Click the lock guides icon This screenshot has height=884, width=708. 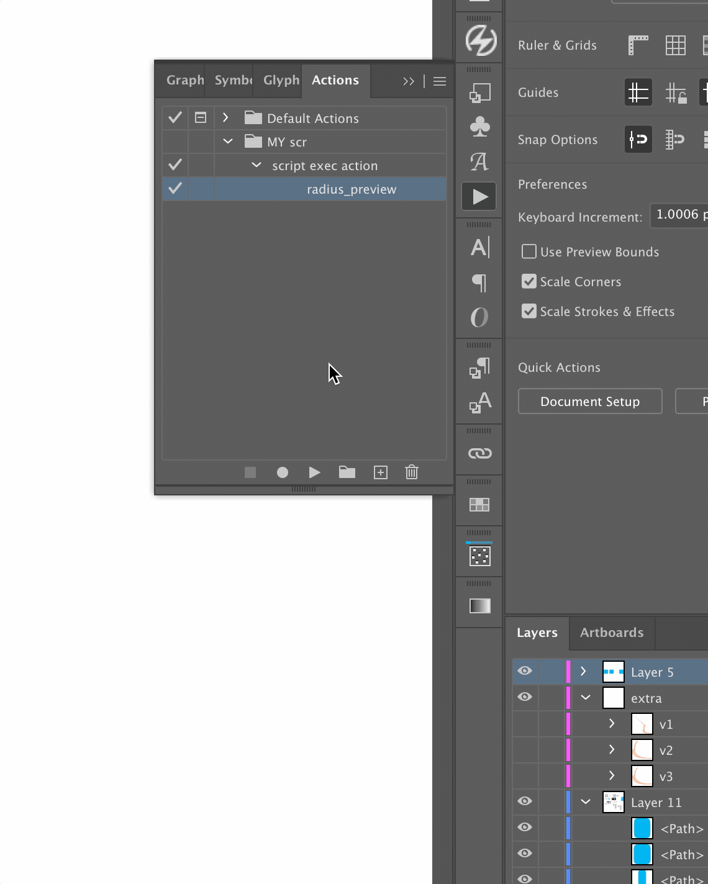click(676, 92)
